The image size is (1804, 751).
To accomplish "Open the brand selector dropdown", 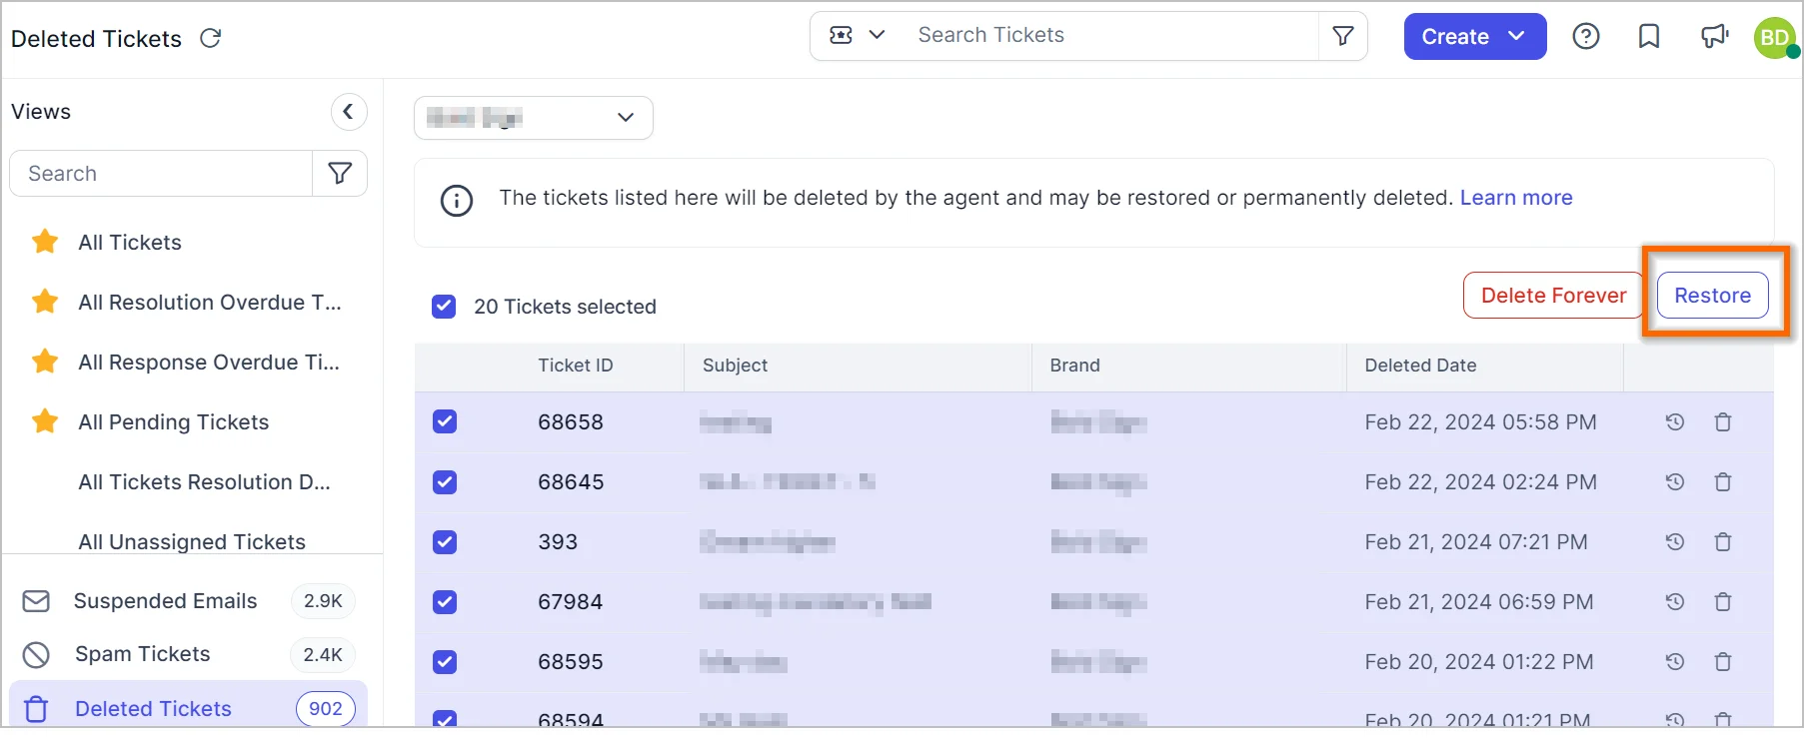I will coord(533,118).
